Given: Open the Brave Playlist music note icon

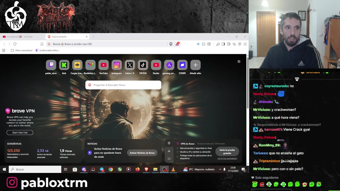Looking at the screenshot, I should click(x=218, y=44).
